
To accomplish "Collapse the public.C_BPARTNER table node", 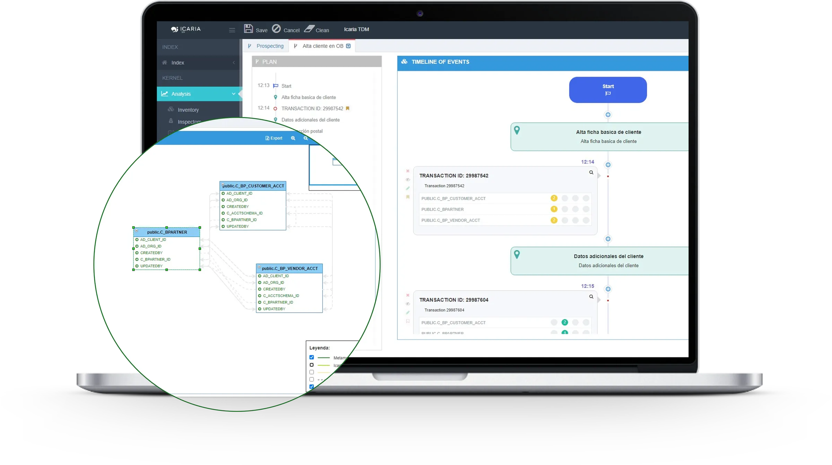I will click(137, 231).
